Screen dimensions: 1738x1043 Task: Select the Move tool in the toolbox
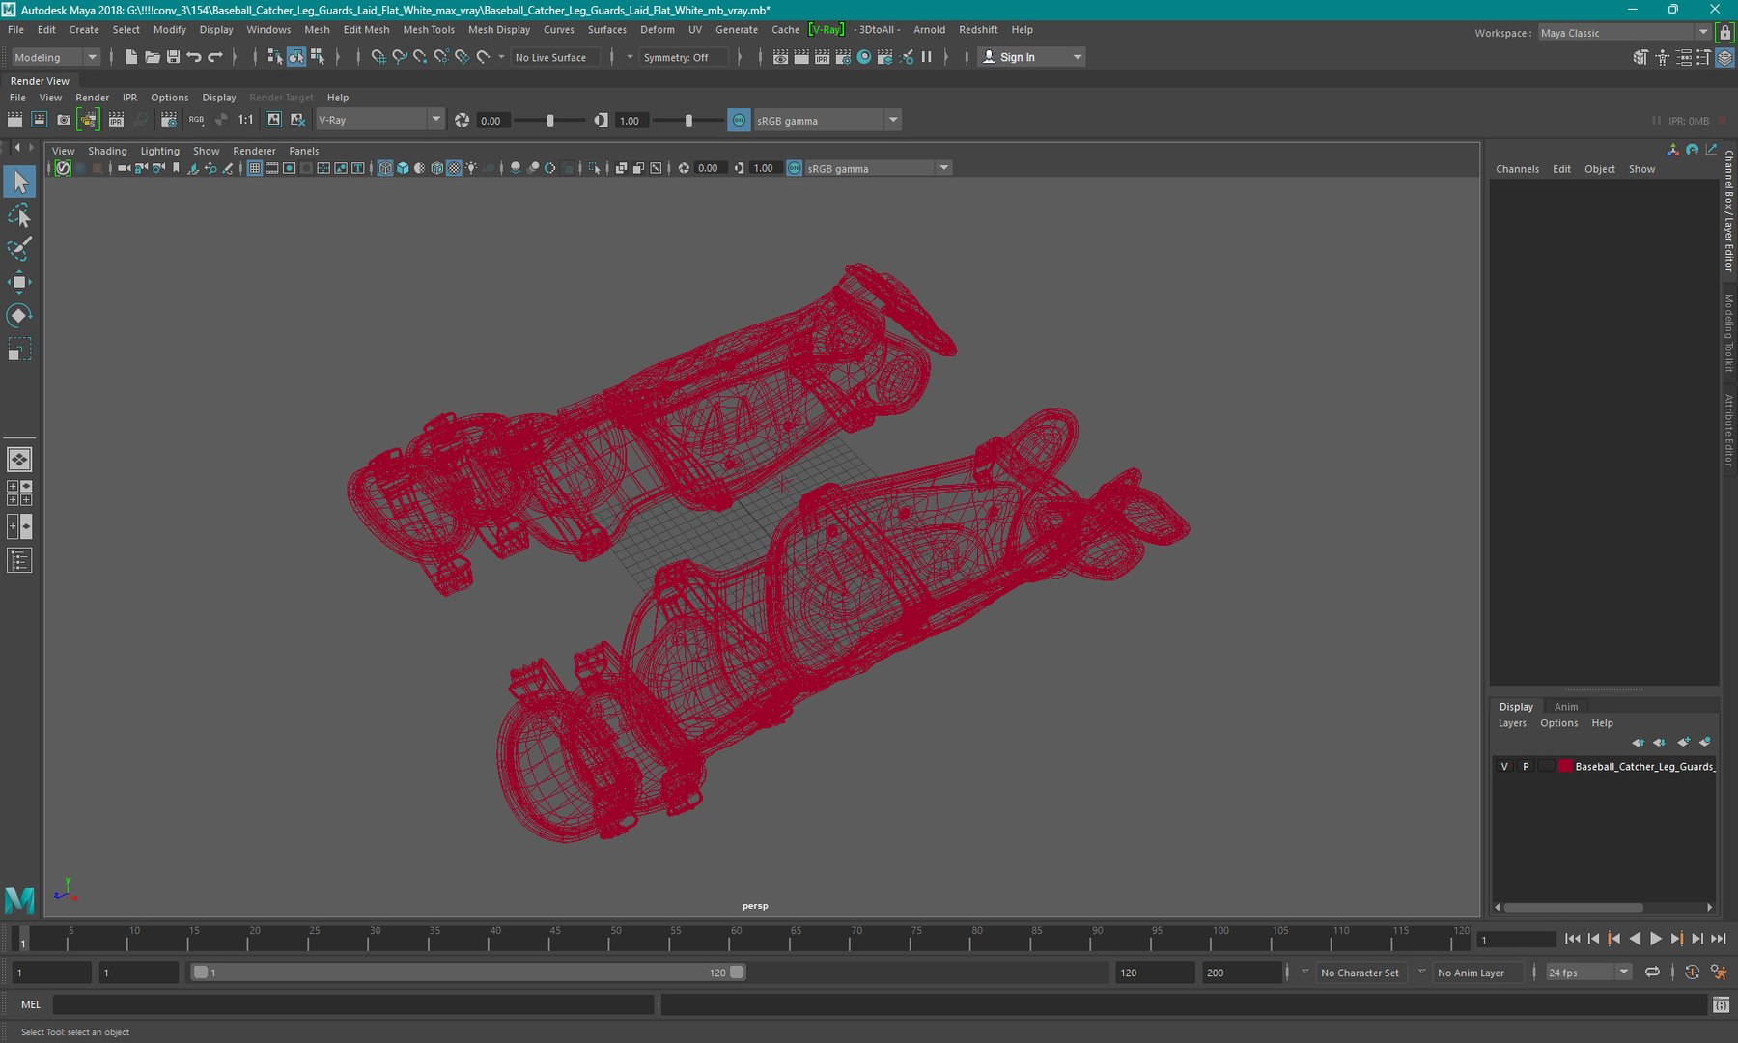[x=19, y=282]
